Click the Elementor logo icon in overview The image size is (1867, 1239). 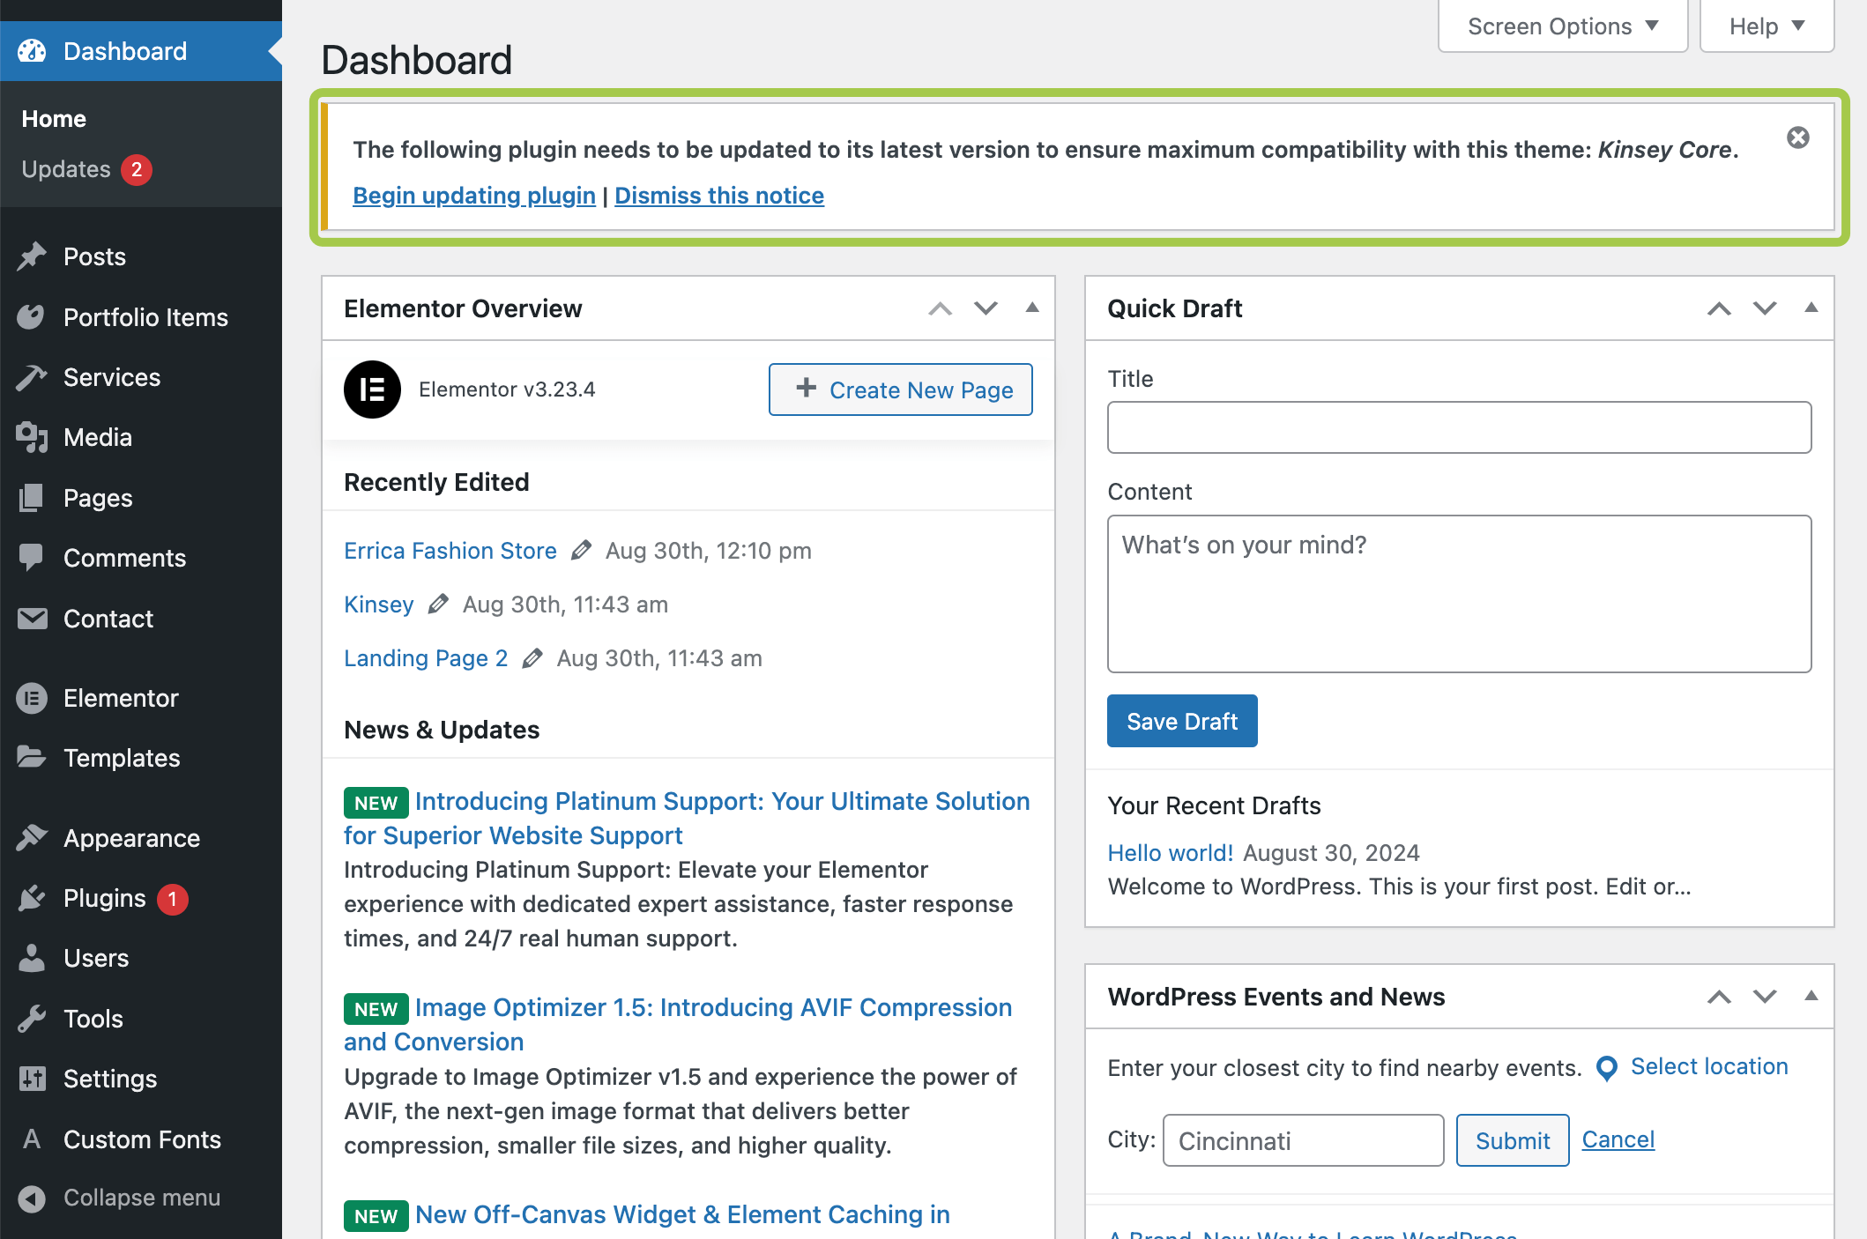tap(372, 390)
